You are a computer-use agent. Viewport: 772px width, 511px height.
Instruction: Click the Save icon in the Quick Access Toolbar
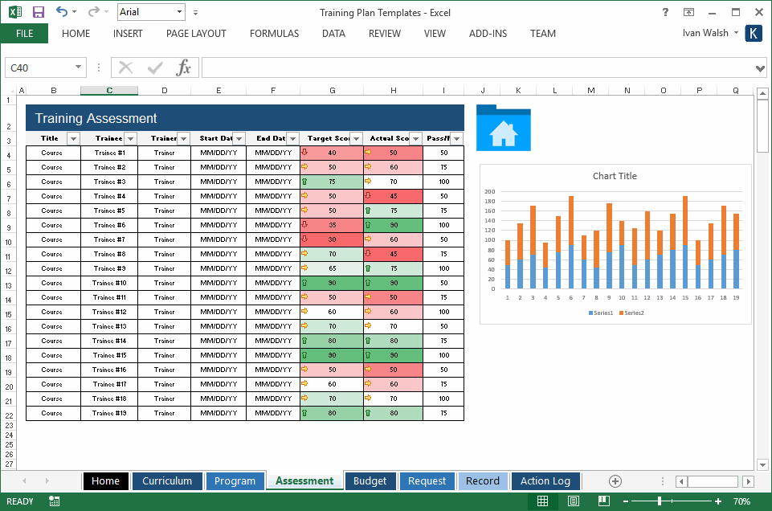click(x=37, y=11)
